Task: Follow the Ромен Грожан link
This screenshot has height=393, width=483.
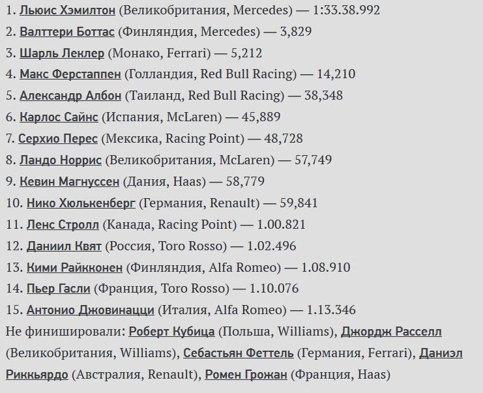Action: pos(245,375)
